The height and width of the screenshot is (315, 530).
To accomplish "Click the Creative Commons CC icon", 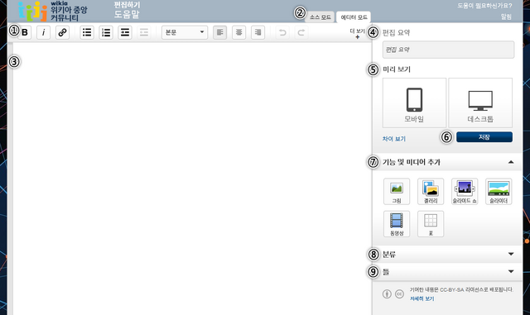I will (x=399, y=294).
